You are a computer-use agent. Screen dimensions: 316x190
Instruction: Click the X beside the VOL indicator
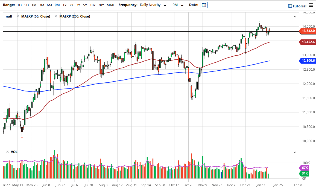point(7,152)
